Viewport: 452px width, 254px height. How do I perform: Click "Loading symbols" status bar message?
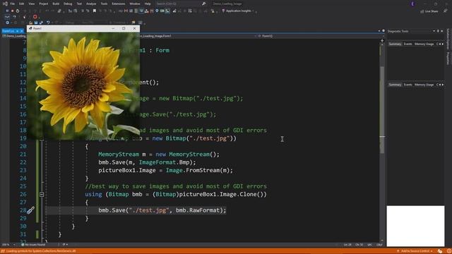point(40,251)
